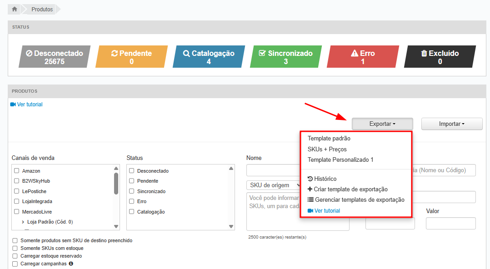The width and height of the screenshot is (490, 269).
Task: Expand the Loja Padrão tree item
Action: 23,222
